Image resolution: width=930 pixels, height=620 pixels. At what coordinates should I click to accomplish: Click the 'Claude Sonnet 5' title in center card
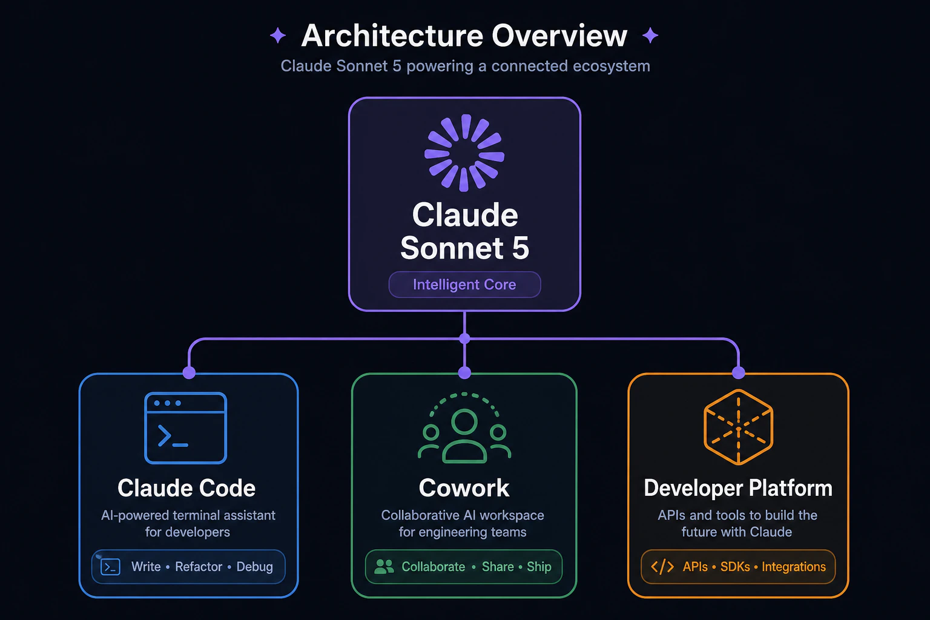(464, 231)
